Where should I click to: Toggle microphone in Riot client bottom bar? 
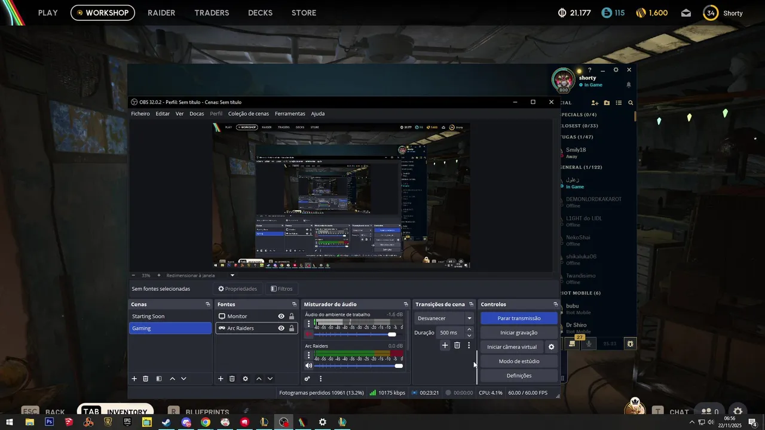pyautogui.click(x=589, y=344)
